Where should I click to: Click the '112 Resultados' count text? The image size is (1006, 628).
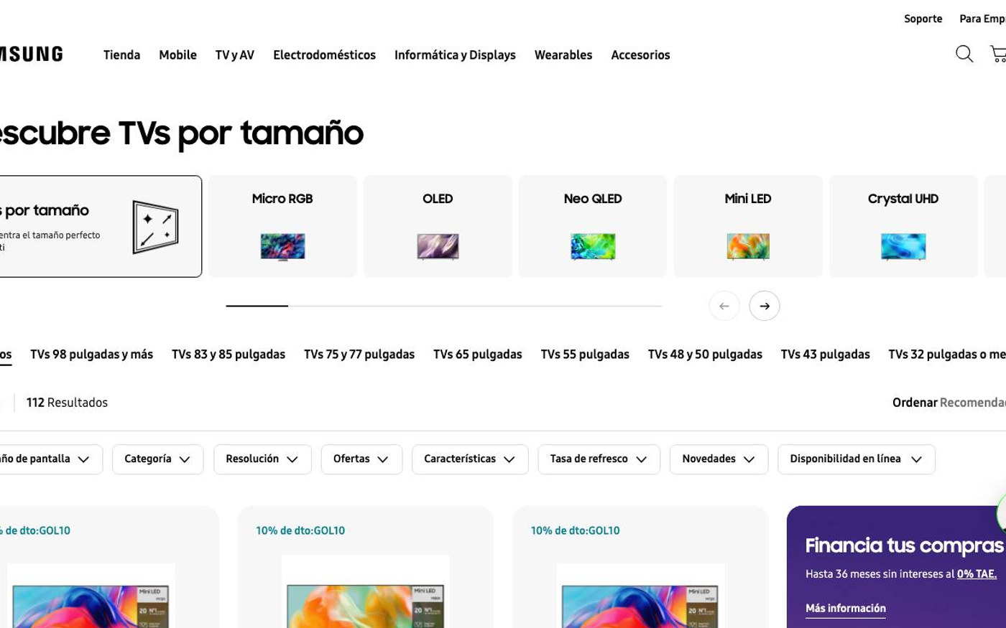67,403
